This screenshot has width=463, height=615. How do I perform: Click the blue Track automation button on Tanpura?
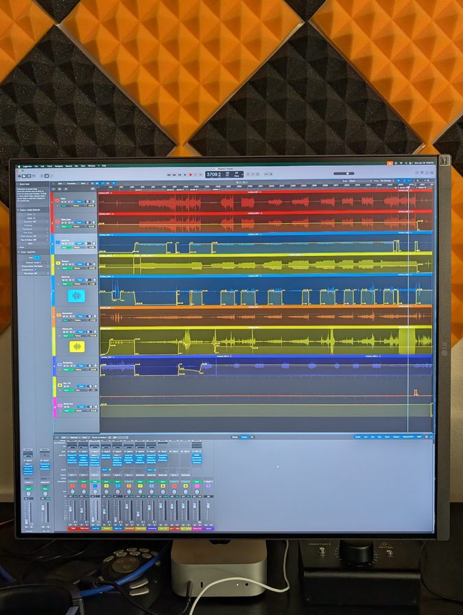80,264
